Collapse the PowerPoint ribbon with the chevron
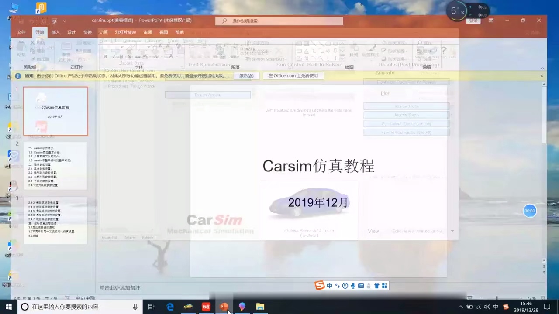Image resolution: width=559 pixels, height=314 pixels. coord(542,68)
